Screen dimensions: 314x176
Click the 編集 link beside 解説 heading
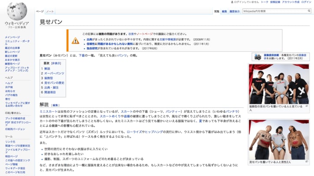pos(55,105)
